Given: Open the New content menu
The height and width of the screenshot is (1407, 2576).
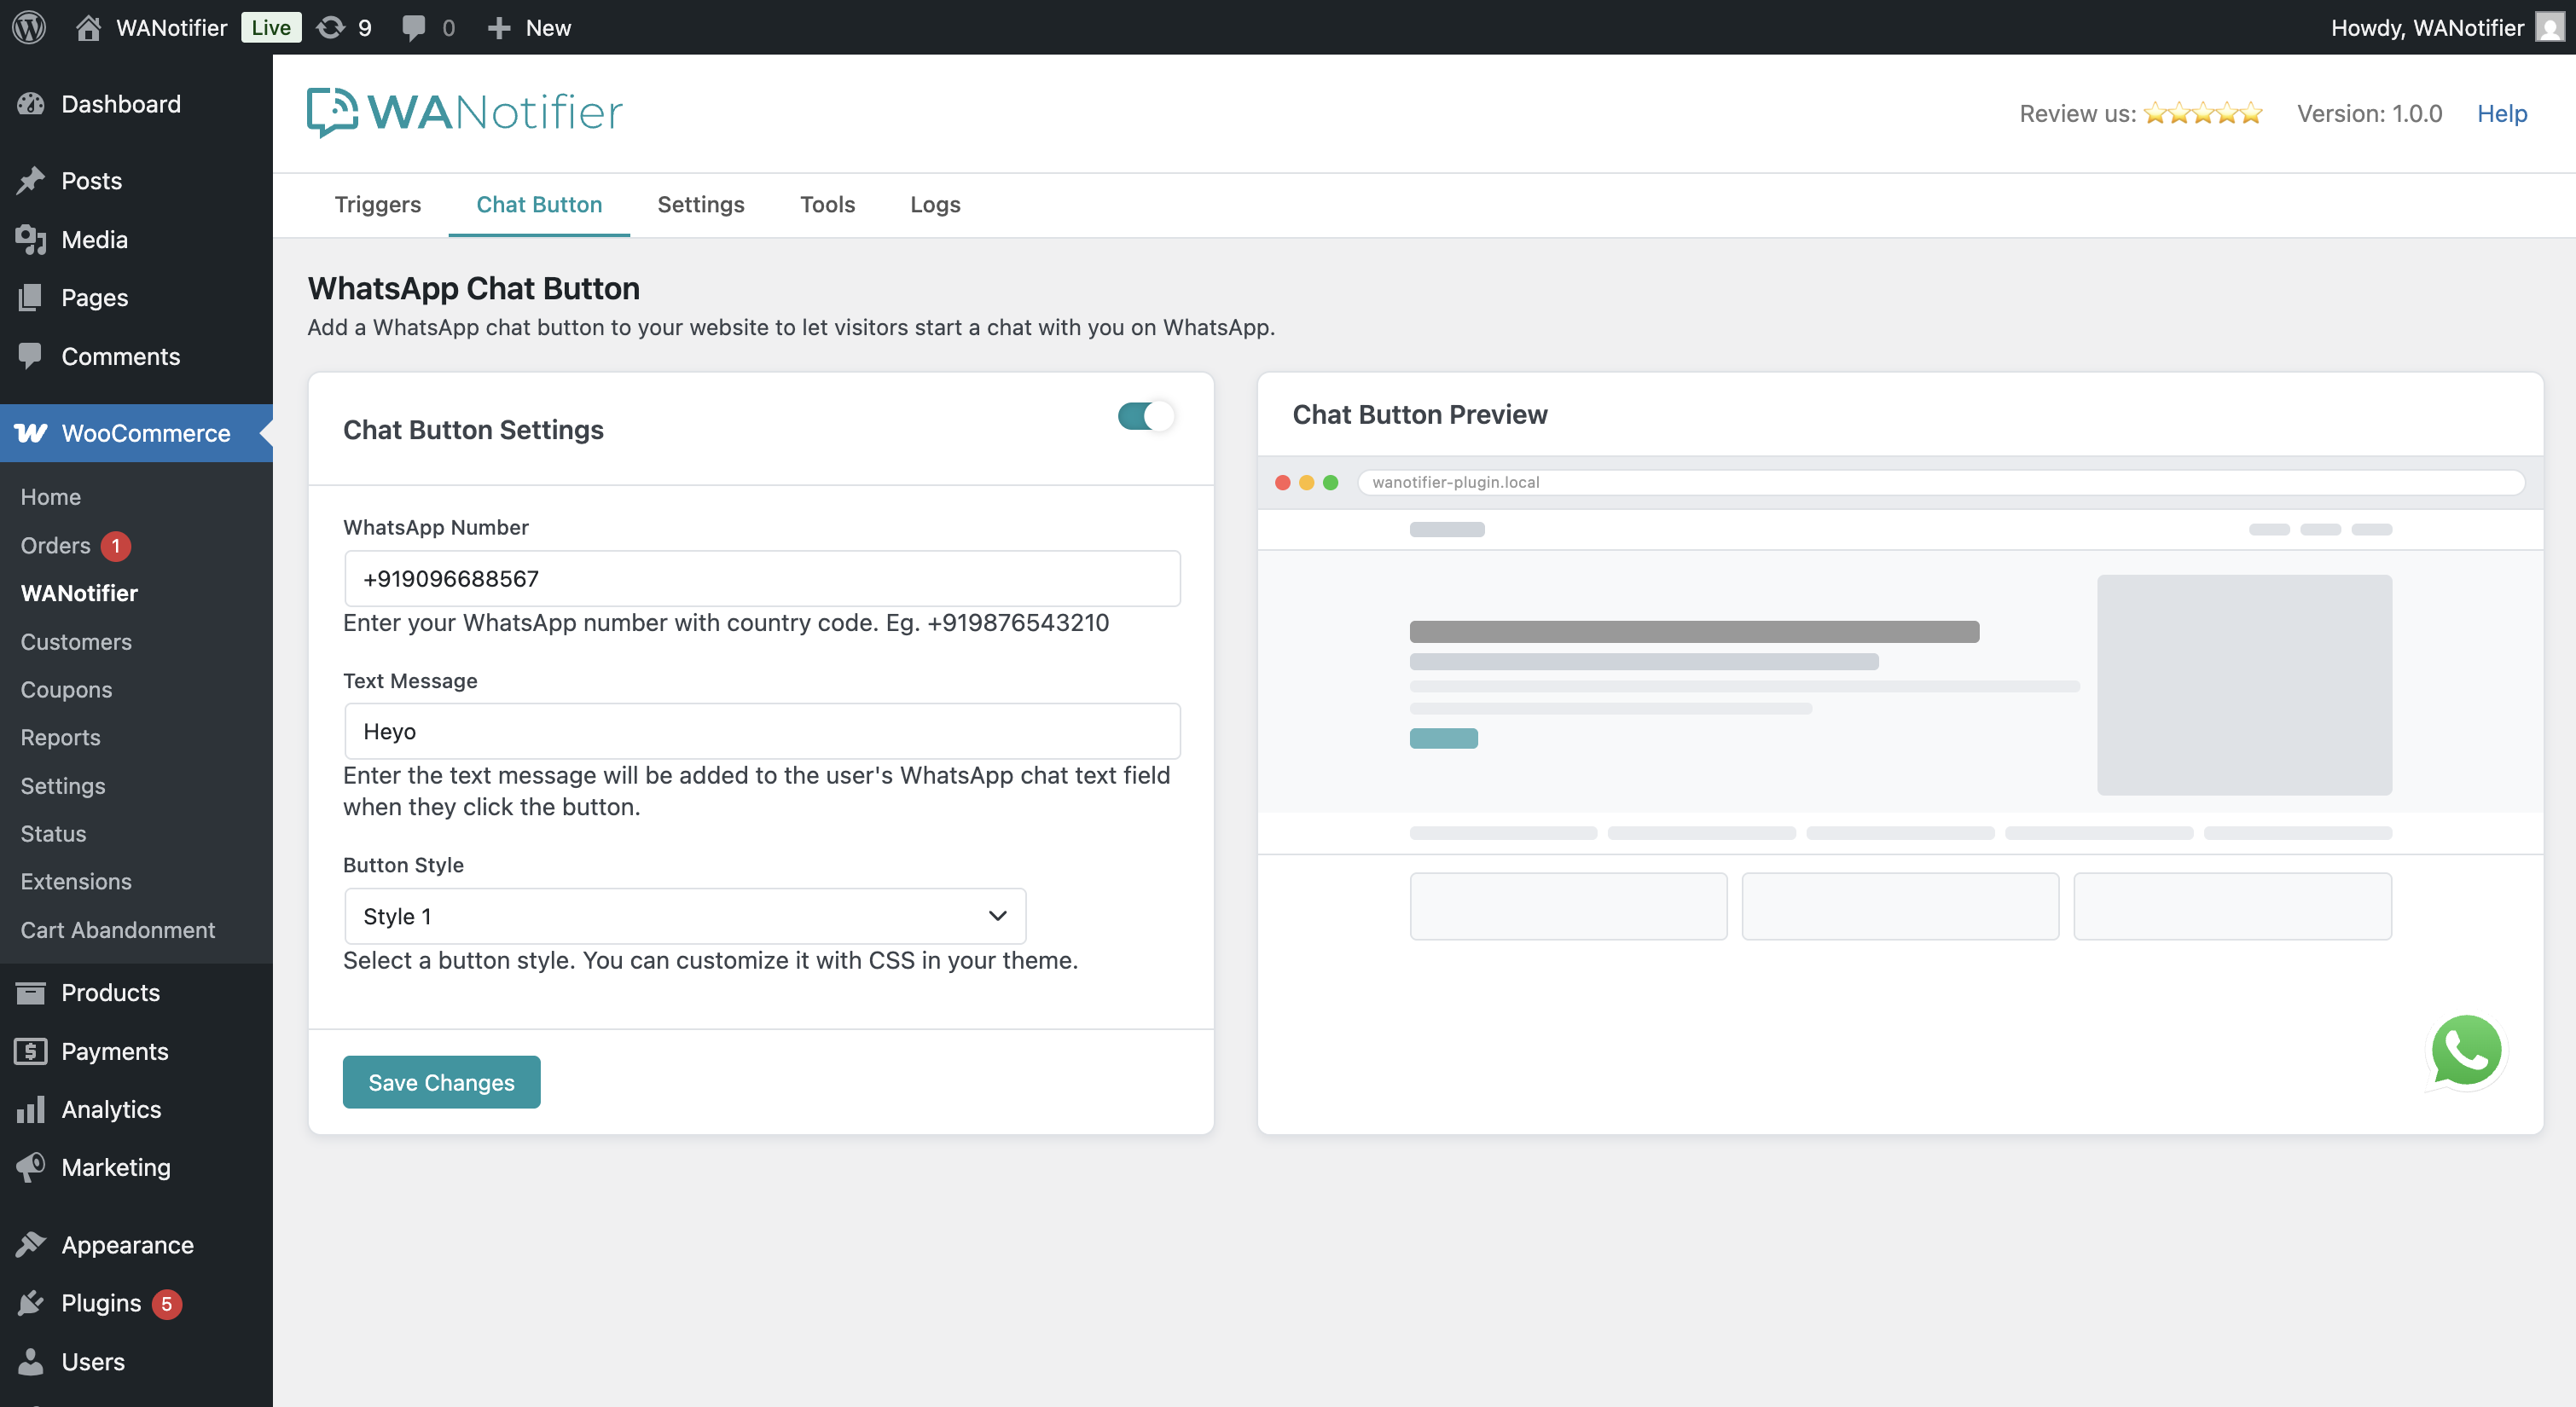Looking at the screenshot, I should click(x=529, y=27).
